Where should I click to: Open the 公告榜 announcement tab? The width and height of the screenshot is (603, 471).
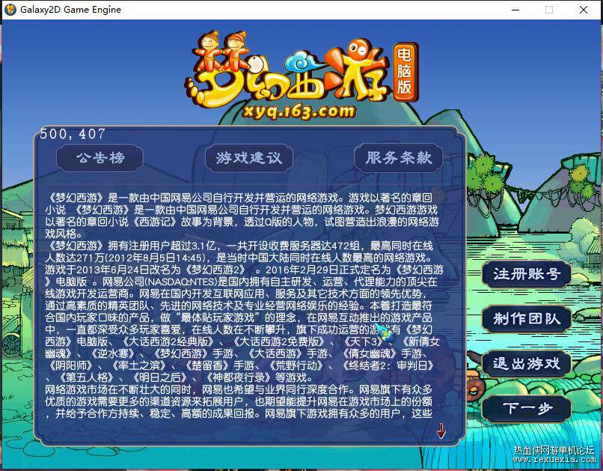(x=100, y=158)
